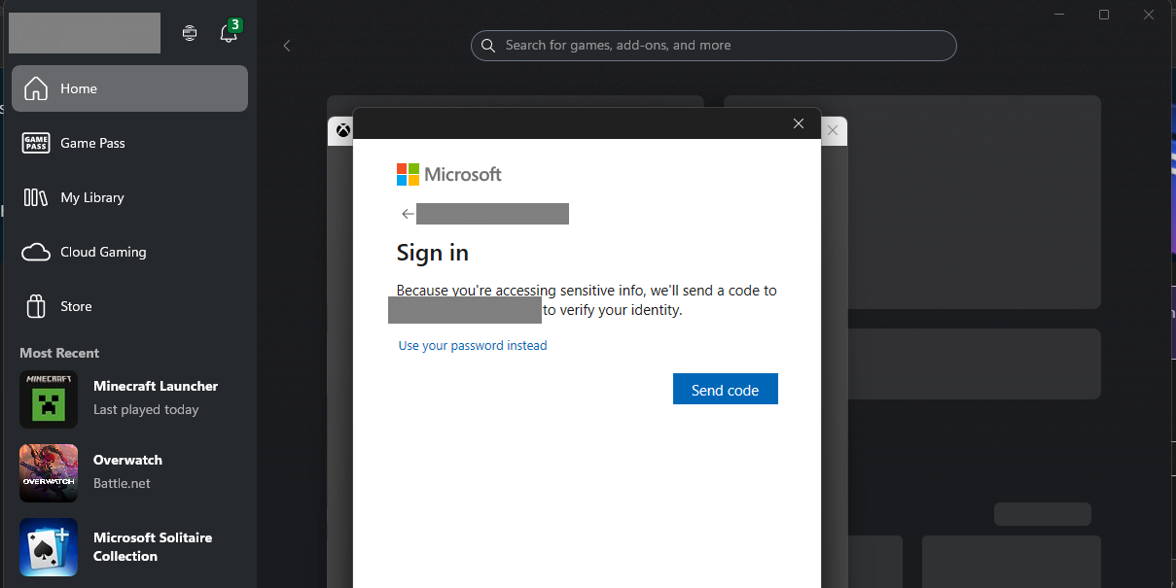Click the redacted profile name area
1176x588 pixels.
click(x=85, y=33)
